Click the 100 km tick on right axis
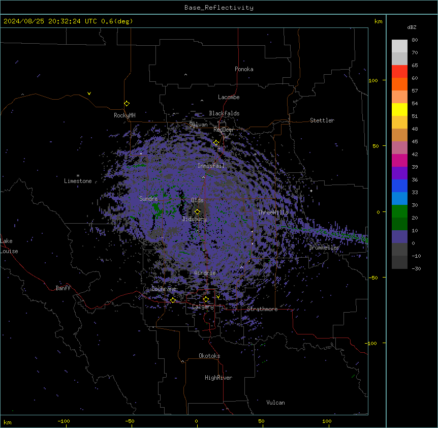Screen dimensions: 438x428 click(373, 80)
